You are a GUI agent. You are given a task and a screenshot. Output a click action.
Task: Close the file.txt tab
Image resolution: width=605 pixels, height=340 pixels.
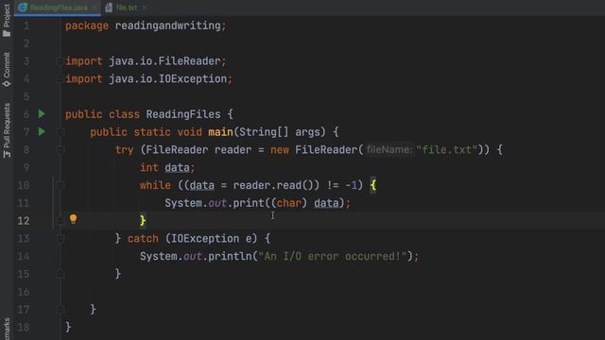click(x=145, y=8)
